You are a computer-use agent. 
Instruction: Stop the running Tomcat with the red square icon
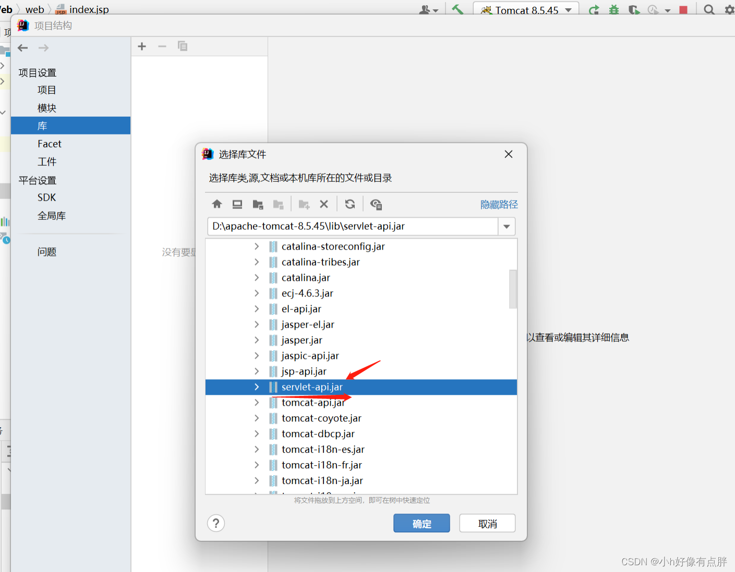[684, 9]
